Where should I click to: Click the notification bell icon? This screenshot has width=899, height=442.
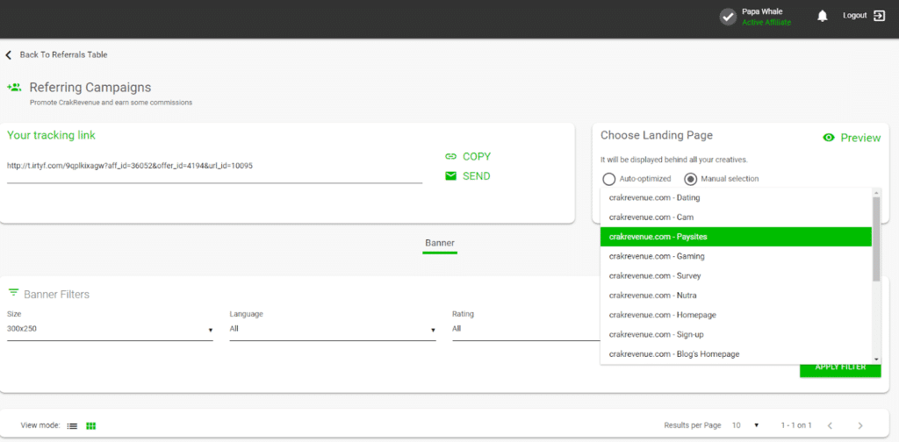[x=823, y=16]
